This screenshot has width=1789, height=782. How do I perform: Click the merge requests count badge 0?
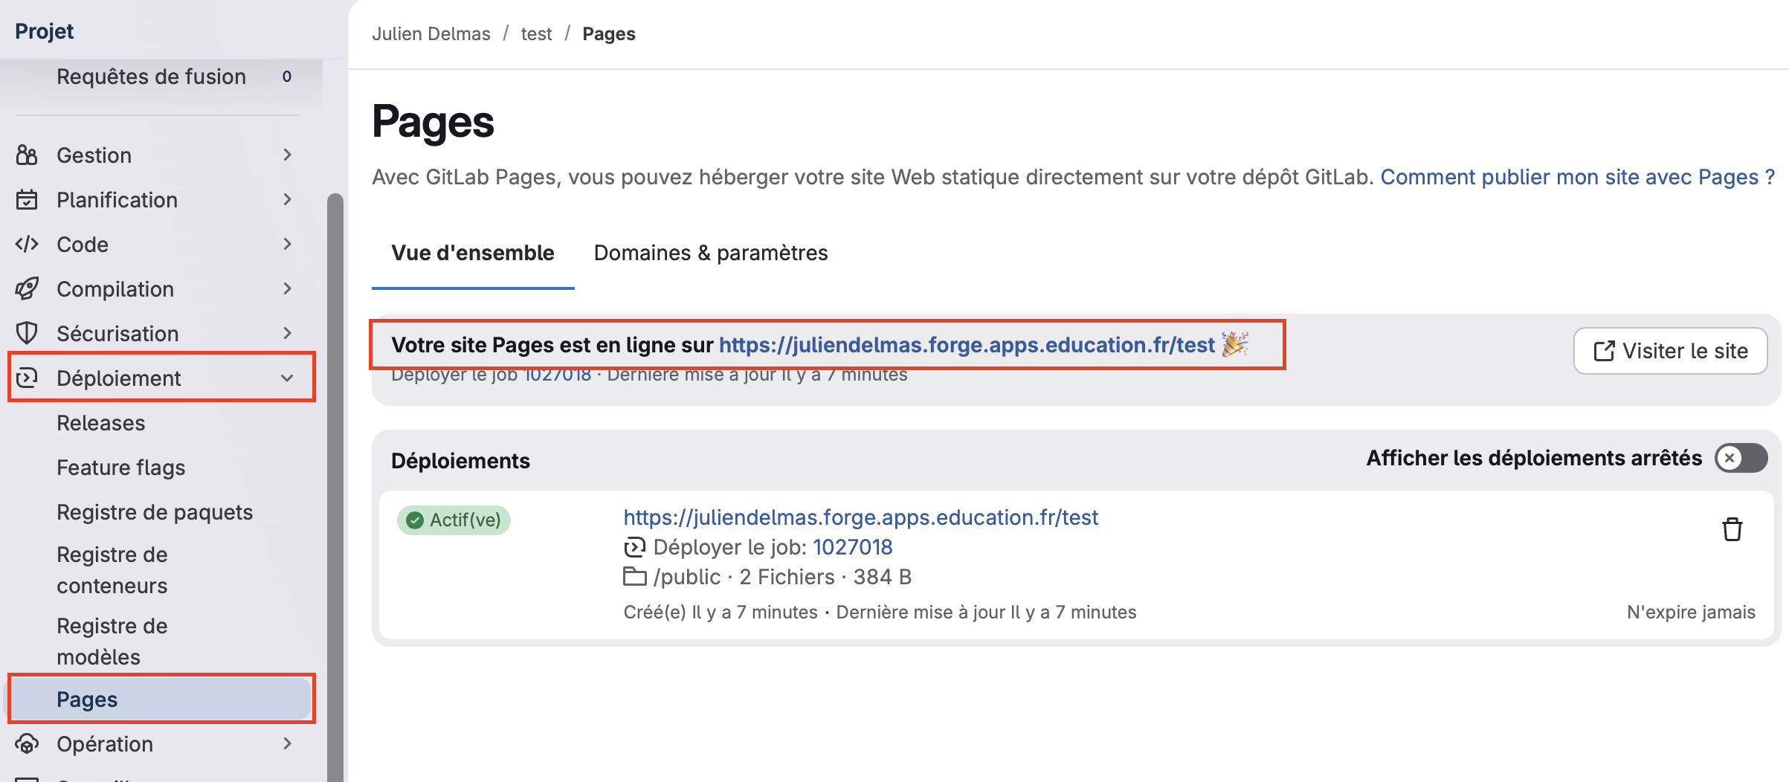coord(287,77)
